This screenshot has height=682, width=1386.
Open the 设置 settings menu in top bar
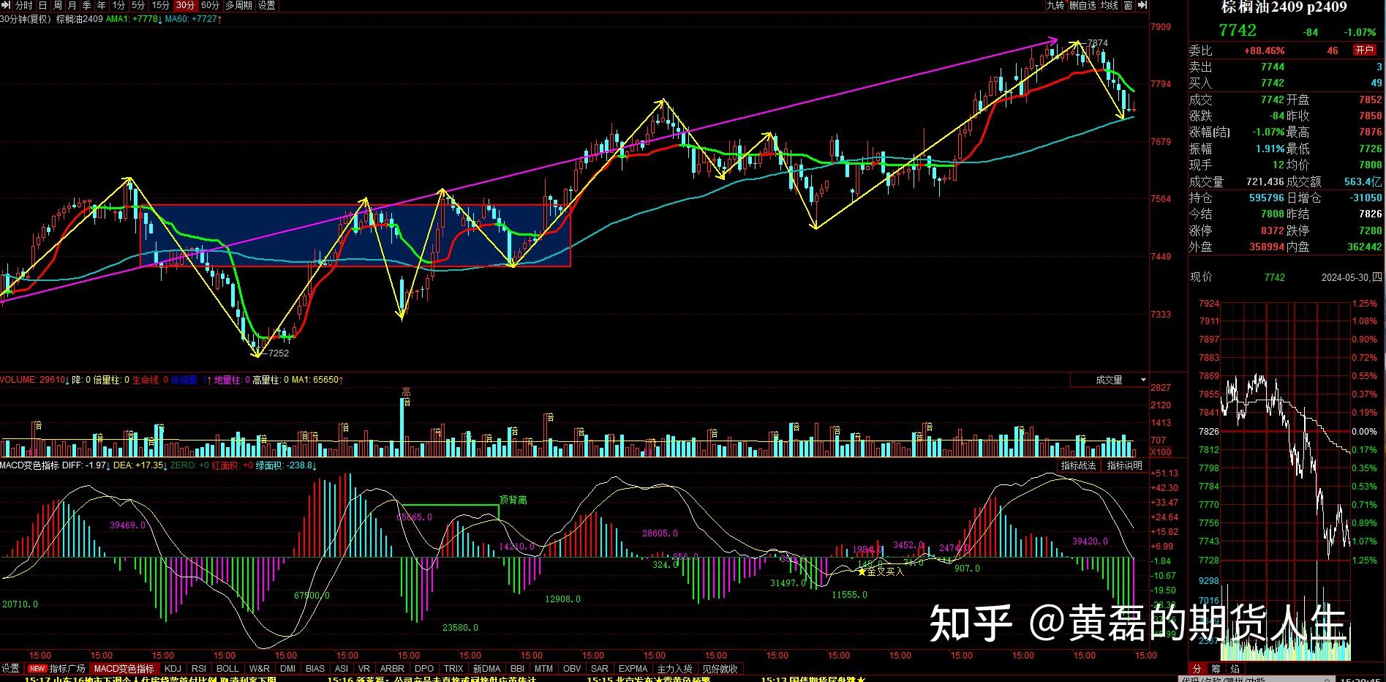267,5
